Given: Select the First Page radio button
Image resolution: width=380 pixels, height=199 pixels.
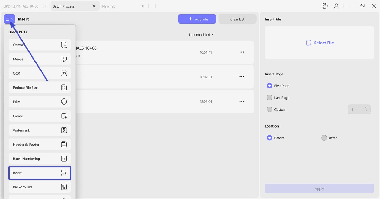Looking at the screenshot, I should coord(270,86).
